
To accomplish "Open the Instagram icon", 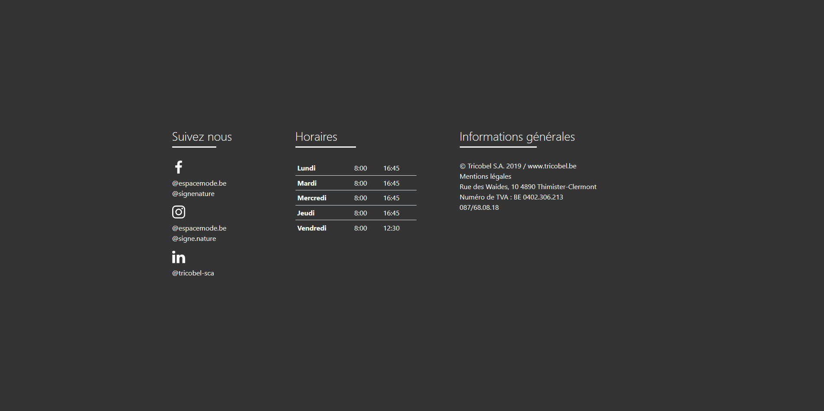I will pos(179,212).
